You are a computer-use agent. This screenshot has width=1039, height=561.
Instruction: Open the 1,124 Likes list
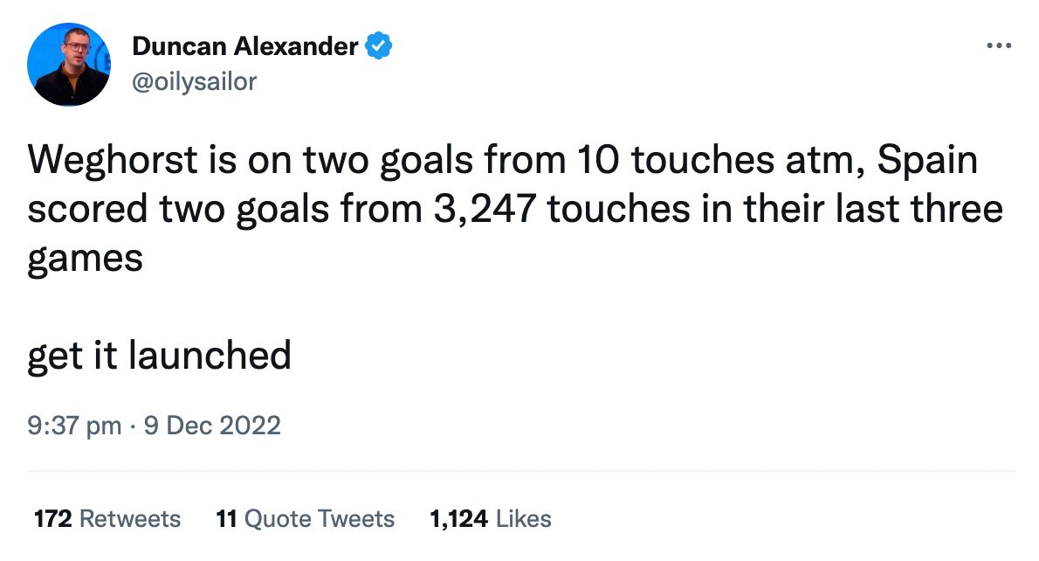pos(490,517)
